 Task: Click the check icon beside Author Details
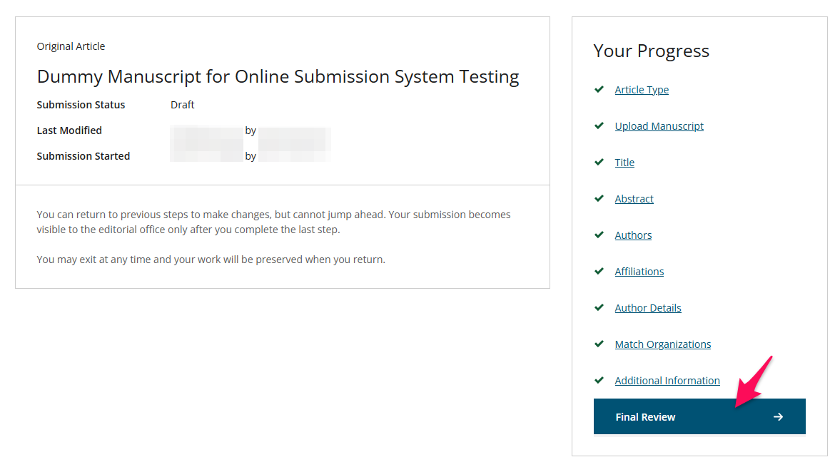tap(599, 307)
